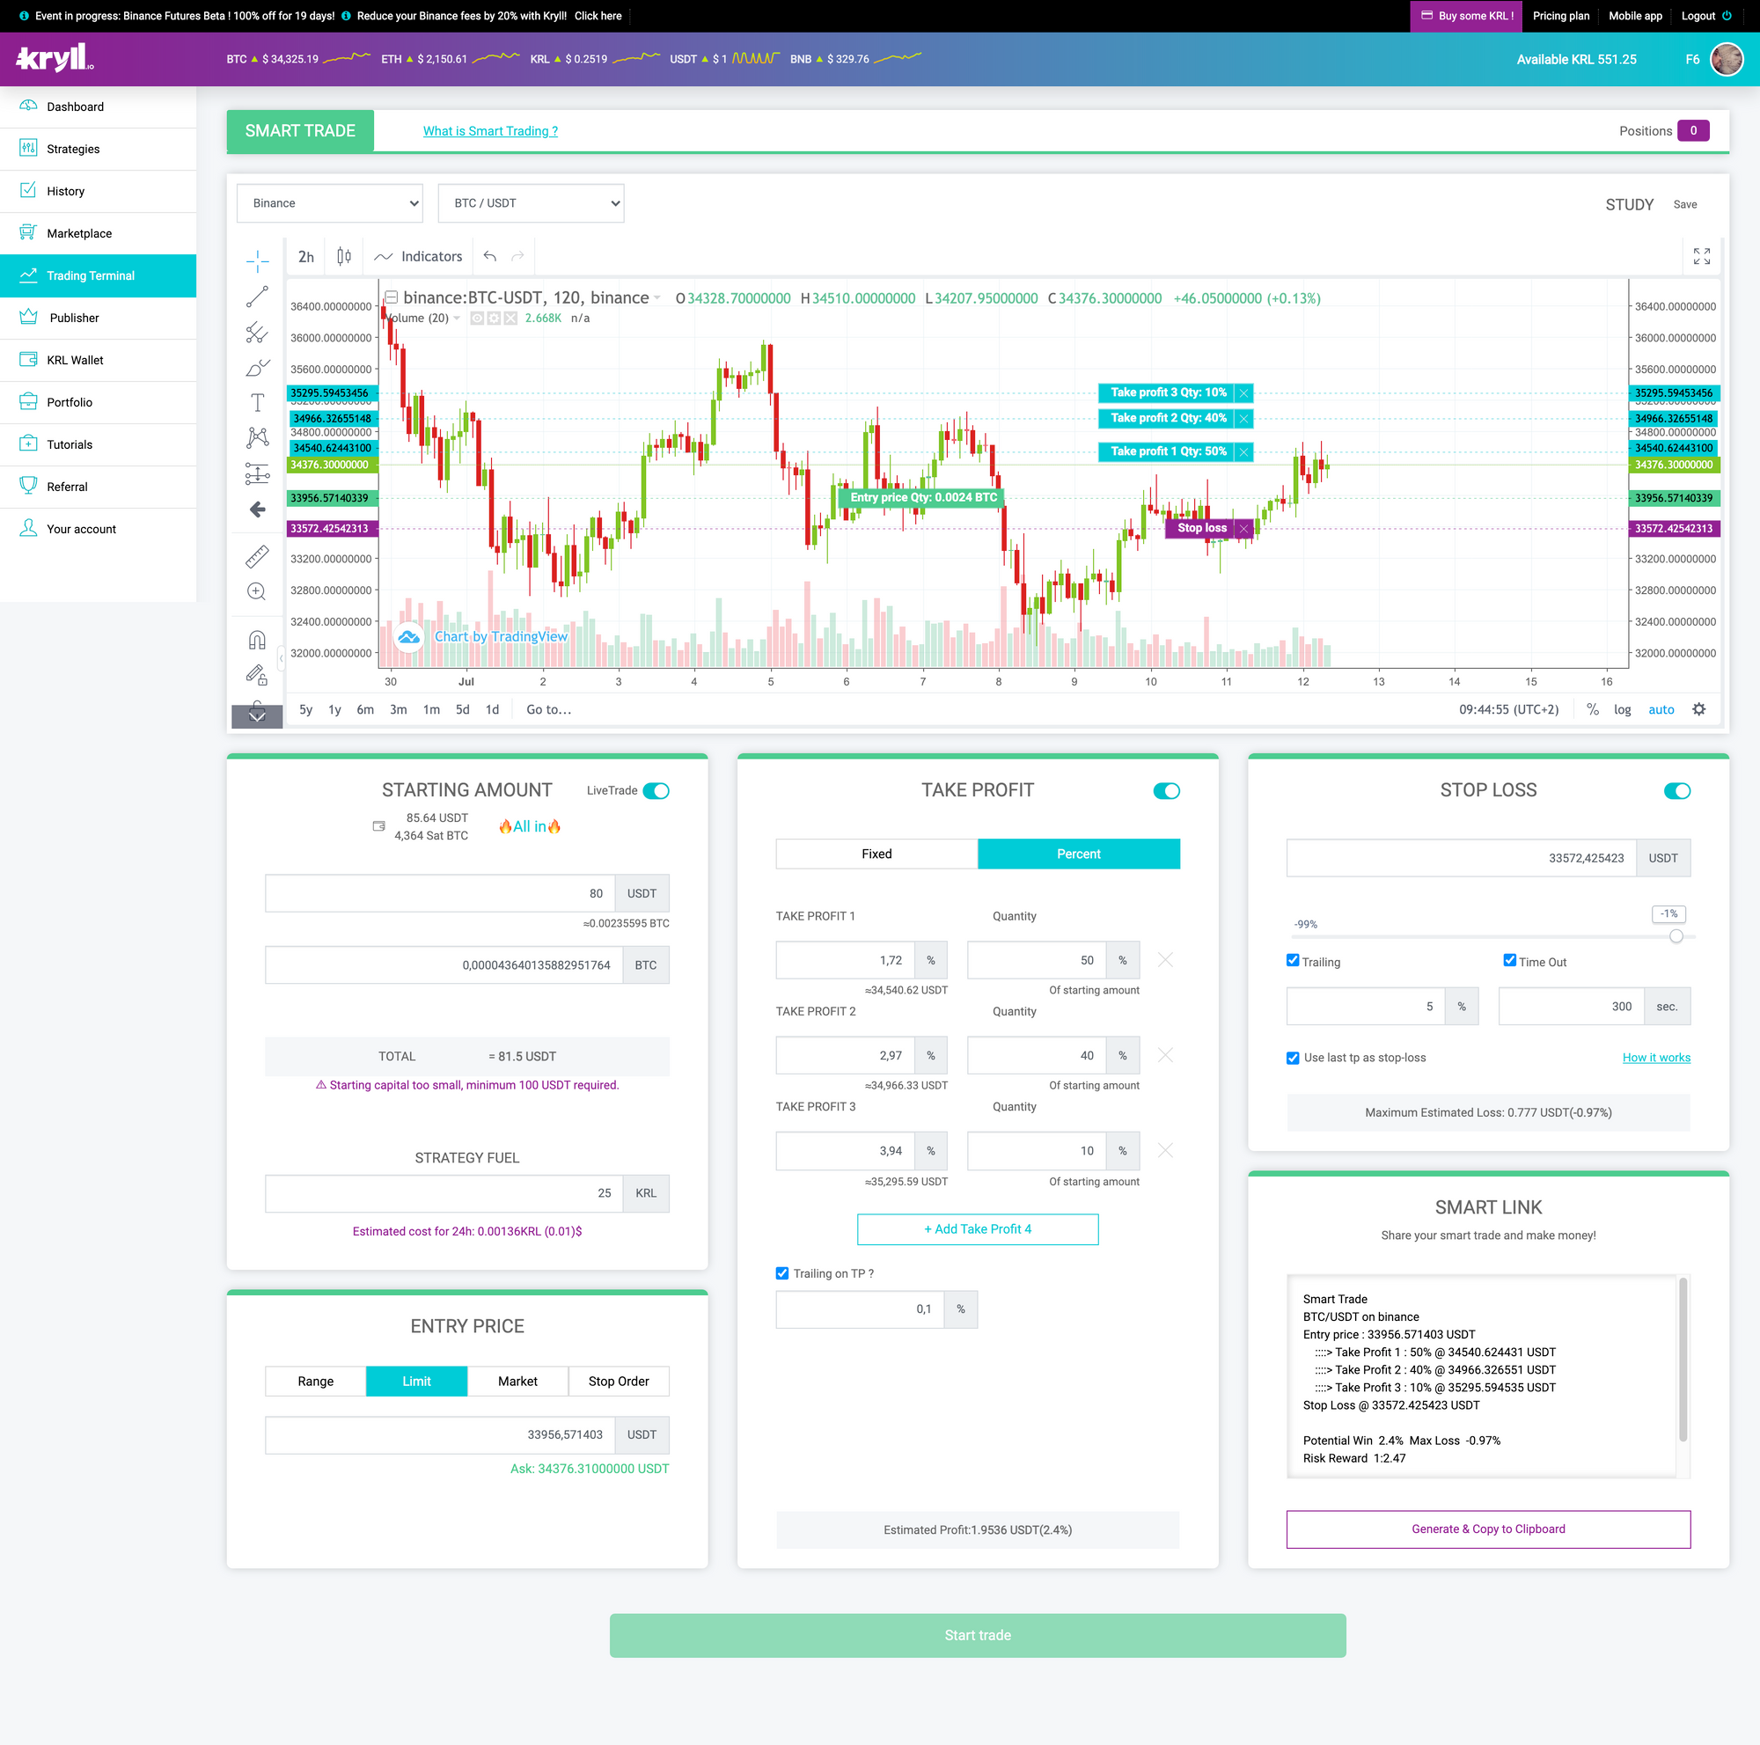Select the Market entry price tab
The image size is (1760, 1745).
[517, 1382]
